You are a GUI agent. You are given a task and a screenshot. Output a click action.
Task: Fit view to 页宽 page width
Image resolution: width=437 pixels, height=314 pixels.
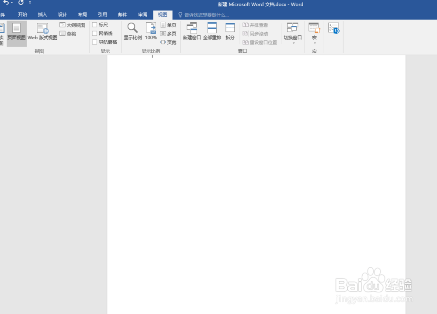tap(168, 42)
